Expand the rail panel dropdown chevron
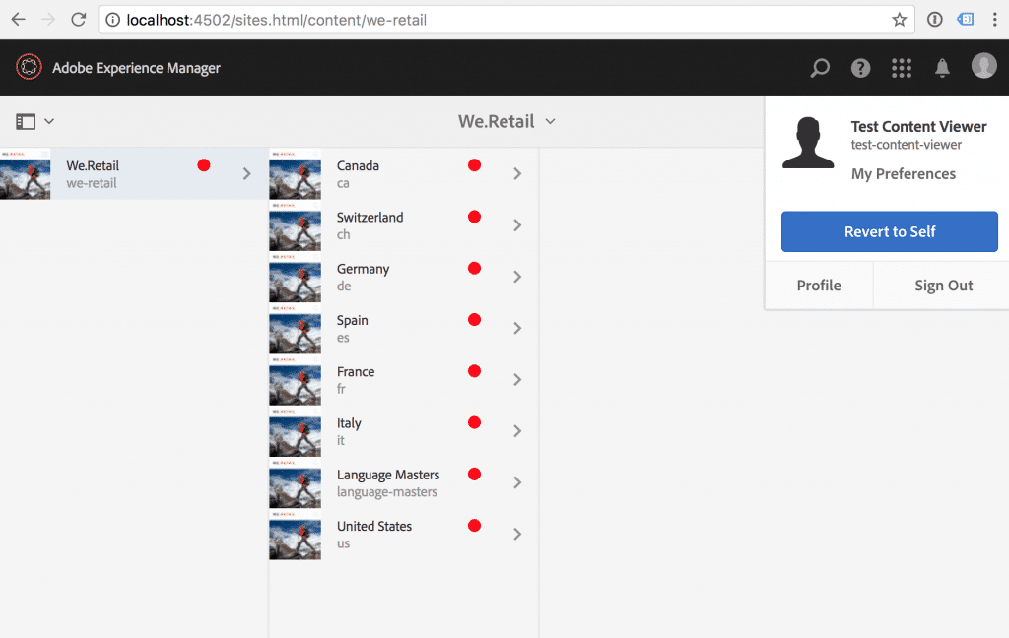Screen dimensions: 1009x638 click(49, 121)
